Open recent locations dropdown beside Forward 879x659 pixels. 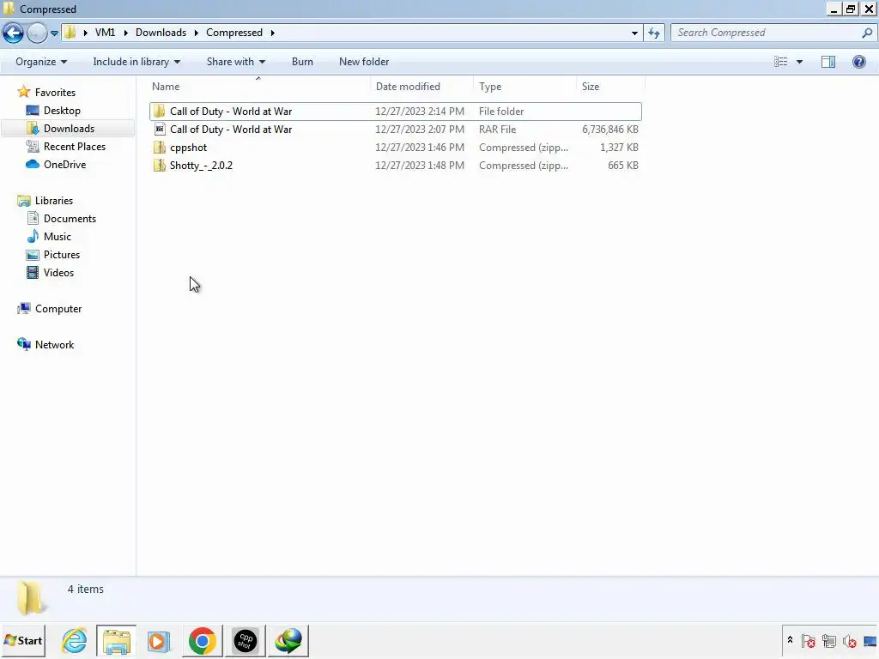pyautogui.click(x=54, y=33)
